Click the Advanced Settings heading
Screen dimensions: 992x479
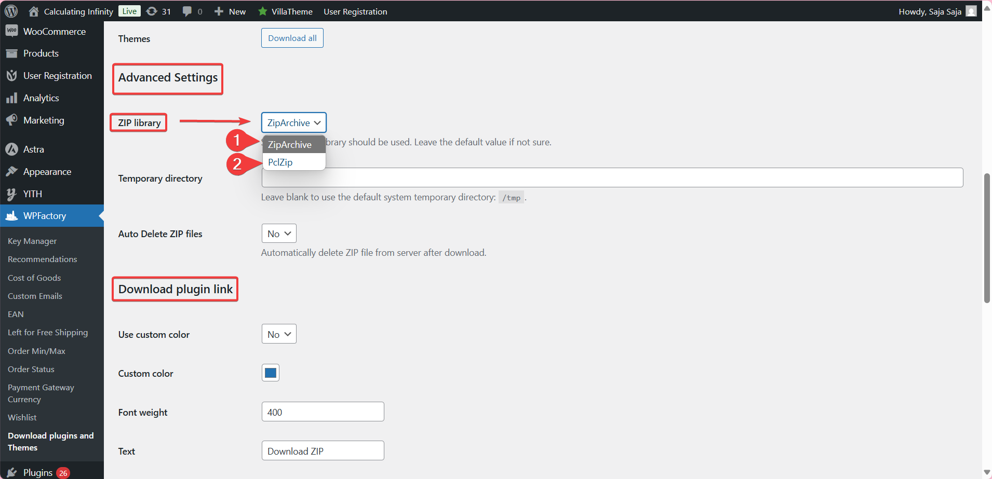point(168,77)
